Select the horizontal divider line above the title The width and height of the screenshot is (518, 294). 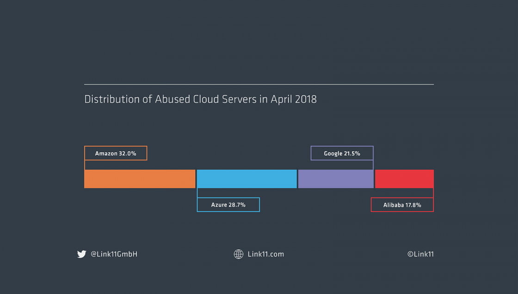259,84
